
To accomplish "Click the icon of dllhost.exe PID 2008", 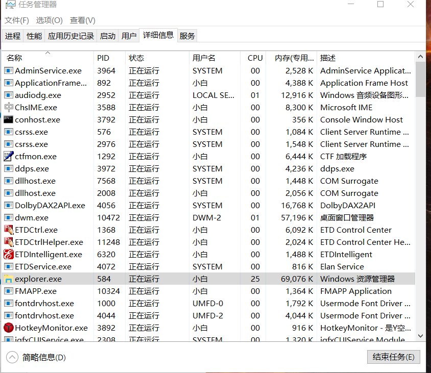I will [9, 193].
